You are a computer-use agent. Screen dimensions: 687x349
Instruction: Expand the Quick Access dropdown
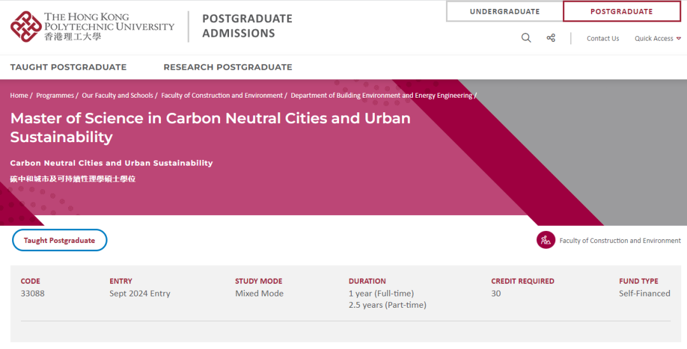coord(658,39)
